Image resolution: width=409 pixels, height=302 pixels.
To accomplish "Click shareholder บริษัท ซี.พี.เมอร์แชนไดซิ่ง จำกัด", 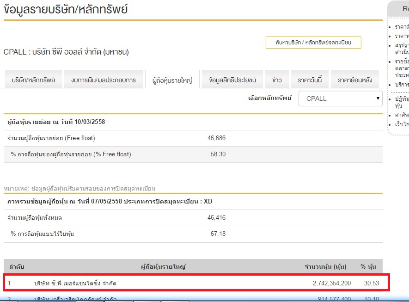I will coord(75,283).
